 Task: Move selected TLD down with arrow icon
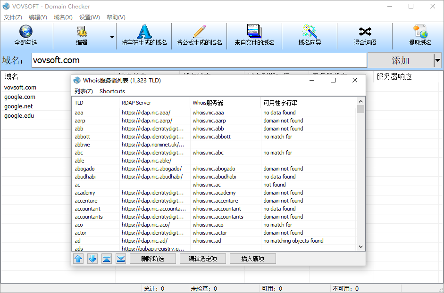click(92, 259)
